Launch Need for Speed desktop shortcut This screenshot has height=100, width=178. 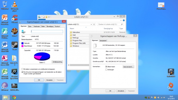click(14, 74)
